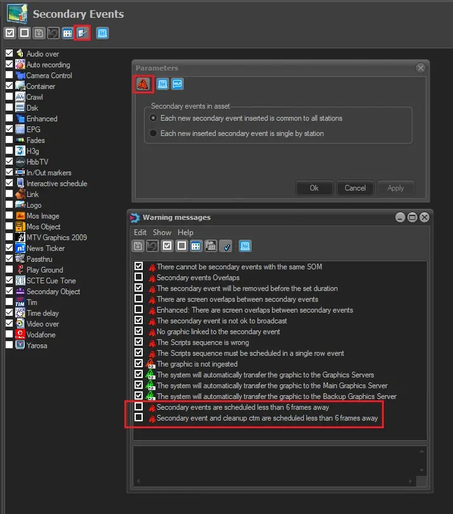Open the Edit menu in Warning messages
The width and height of the screenshot is (453, 514).
140,233
